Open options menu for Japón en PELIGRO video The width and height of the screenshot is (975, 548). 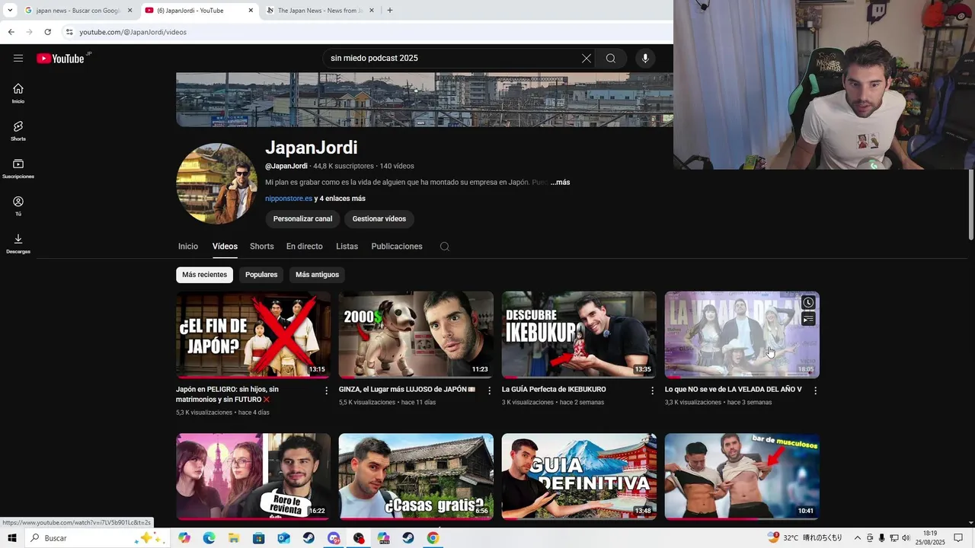coord(327,390)
